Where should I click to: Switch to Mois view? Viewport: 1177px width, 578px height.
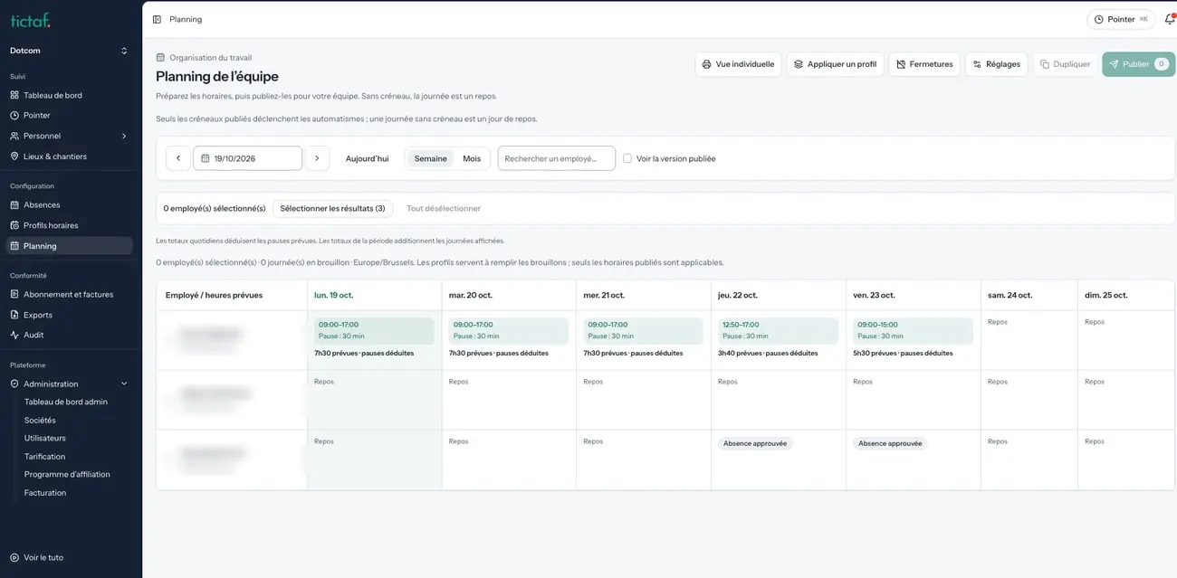pos(472,158)
